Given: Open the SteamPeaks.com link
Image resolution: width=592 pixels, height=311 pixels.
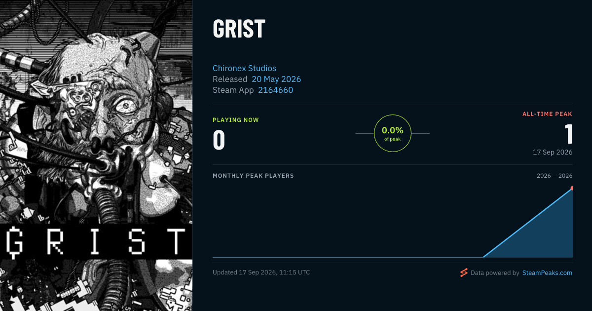Looking at the screenshot, I should point(547,272).
